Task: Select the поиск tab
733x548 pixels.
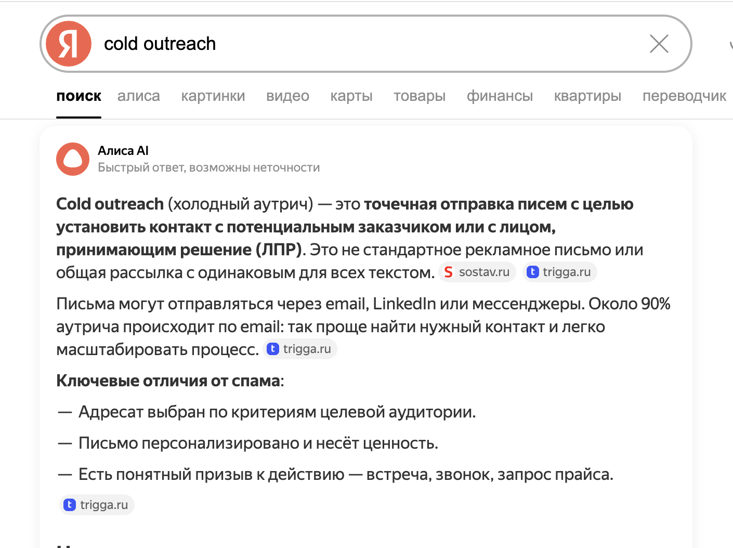Action: tap(78, 96)
